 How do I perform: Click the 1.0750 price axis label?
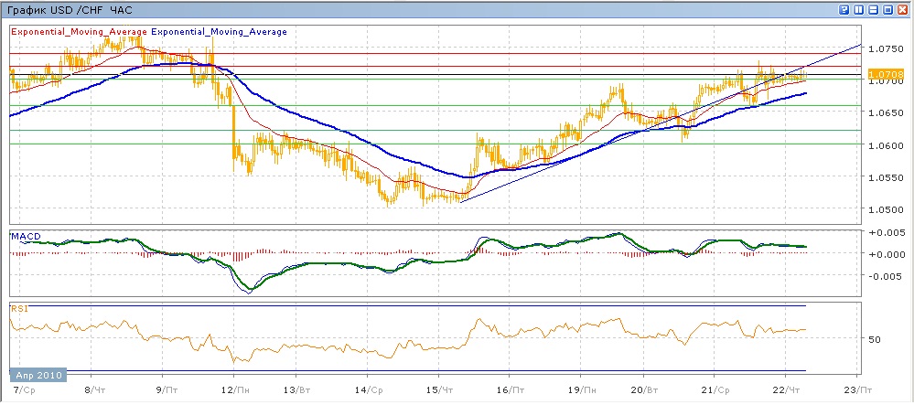point(884,48)
